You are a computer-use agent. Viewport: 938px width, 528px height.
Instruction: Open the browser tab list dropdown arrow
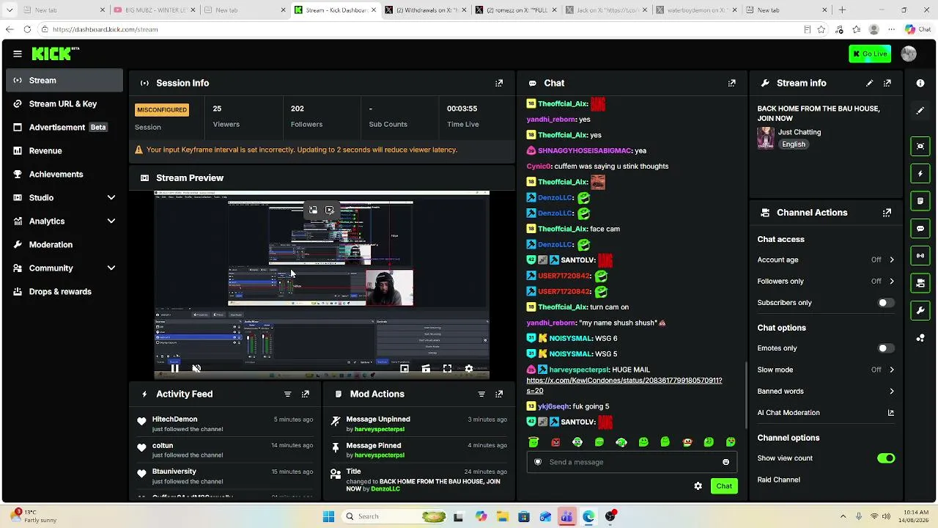[x=10, y=10]
